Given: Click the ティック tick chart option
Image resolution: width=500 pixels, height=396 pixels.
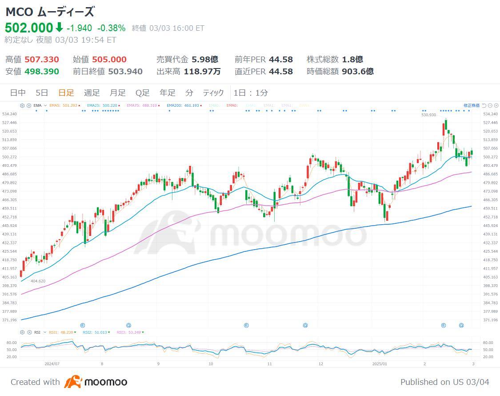Looking at the screenshot, I should (x=213, y=93).
